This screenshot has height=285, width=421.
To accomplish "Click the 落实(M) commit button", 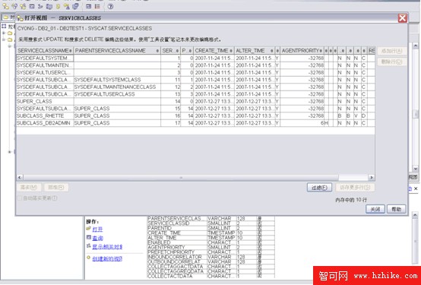I will point(29,187).
